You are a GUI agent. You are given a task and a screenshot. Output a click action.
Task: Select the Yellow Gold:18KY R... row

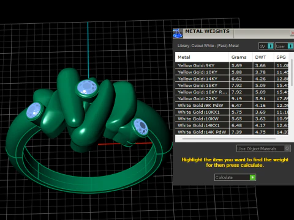(x=232, y=92)
